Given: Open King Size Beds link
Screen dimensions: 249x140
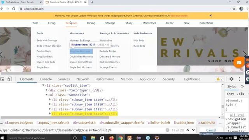Looking at the screenshot, I should pos(45,57).
